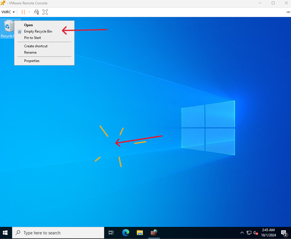Click the taskbar clock and date
The height and width of the screenshot is (239, 291).
(268, 233)
